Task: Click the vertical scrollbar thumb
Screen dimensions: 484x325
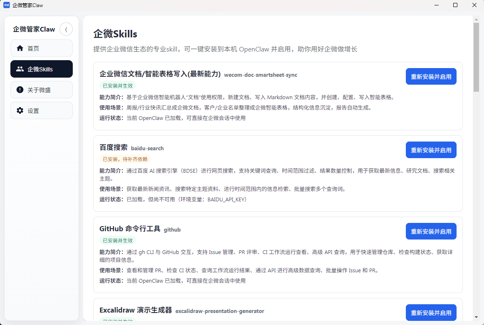Action: (476, 57)
